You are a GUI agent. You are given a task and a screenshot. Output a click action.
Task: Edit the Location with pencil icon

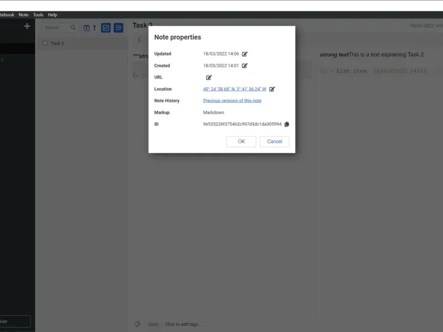coord(272,89)
